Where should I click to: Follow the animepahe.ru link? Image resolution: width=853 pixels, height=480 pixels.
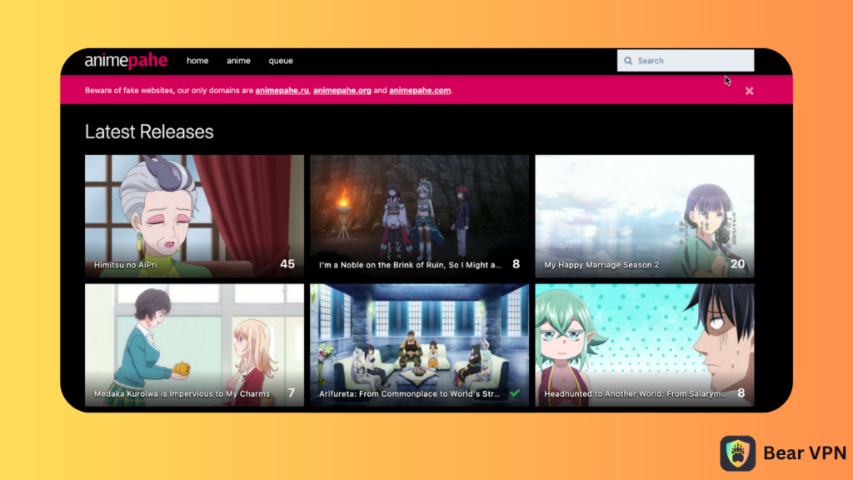[x=282, y=90]
